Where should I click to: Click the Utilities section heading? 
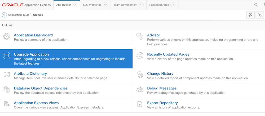tap(7, 25)
